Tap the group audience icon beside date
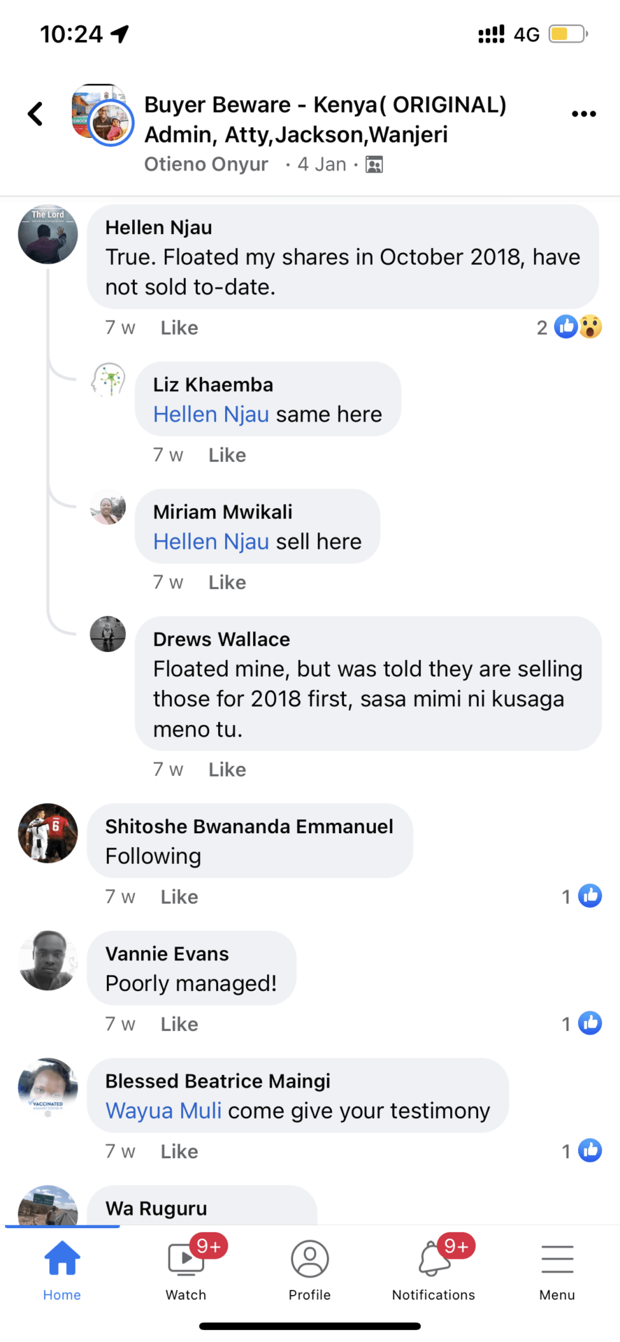Screen dimensions: 620x1342 tap(375, 165)
